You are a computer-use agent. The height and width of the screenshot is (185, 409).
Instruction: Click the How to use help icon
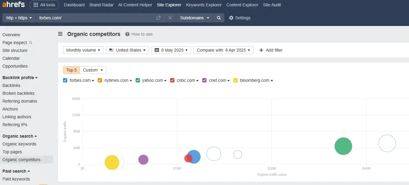pos(127,34)
